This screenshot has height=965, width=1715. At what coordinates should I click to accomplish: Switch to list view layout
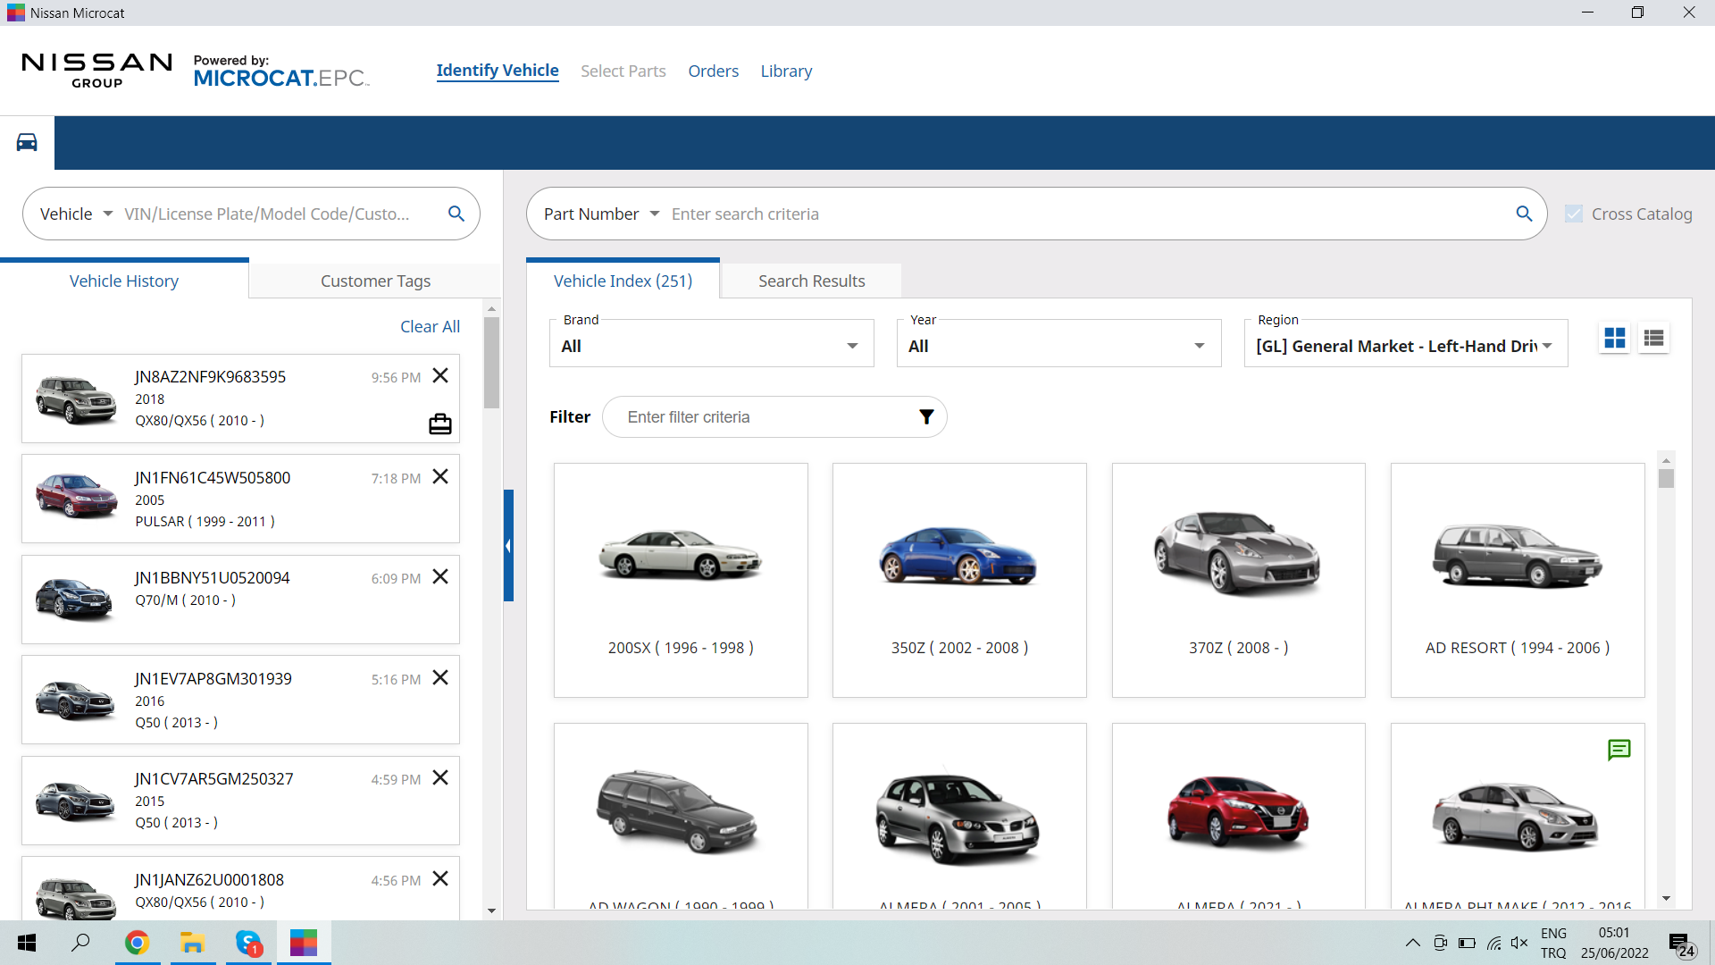coord(1653,338)
